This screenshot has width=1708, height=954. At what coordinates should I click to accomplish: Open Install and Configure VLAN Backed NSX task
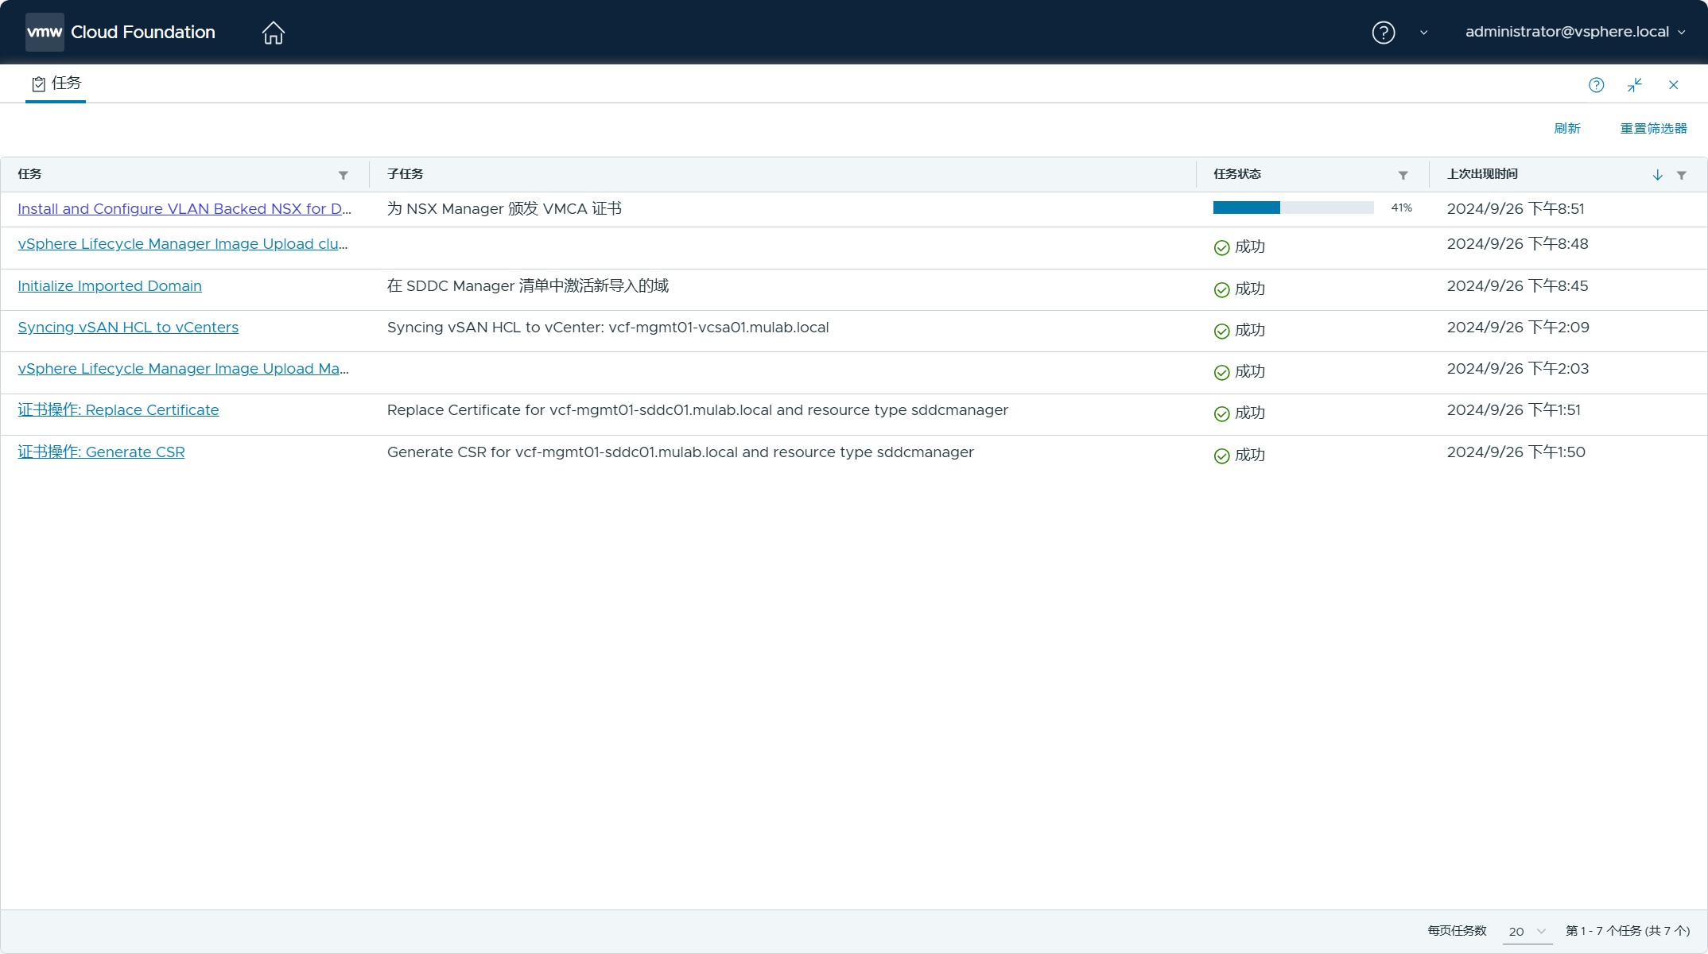point(184,209)
